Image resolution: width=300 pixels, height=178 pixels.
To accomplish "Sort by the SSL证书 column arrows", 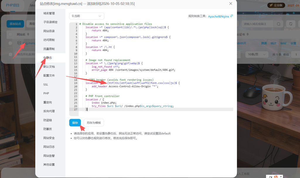I will click(x=248, y=35).
